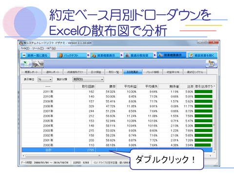Click the arrow after バックテスト step

[88, 55]
